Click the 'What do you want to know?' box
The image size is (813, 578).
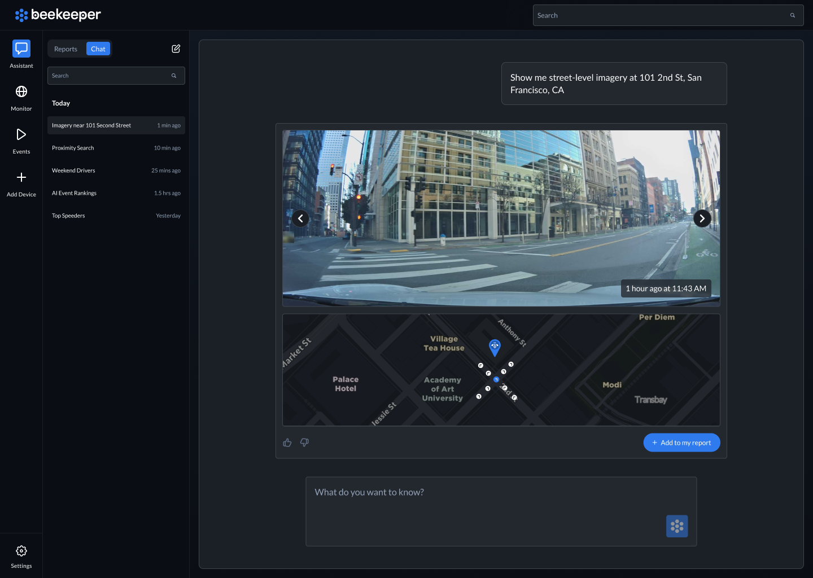click(x=486, y=502)
